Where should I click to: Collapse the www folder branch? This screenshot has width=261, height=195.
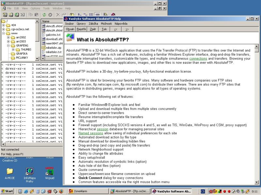3,33
